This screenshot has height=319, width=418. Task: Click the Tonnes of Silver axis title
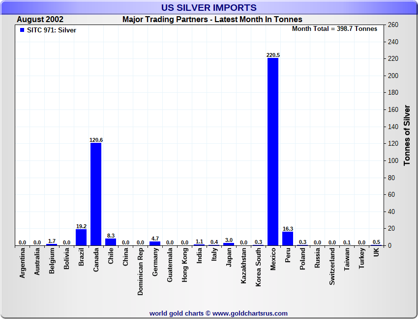(407, 135)
